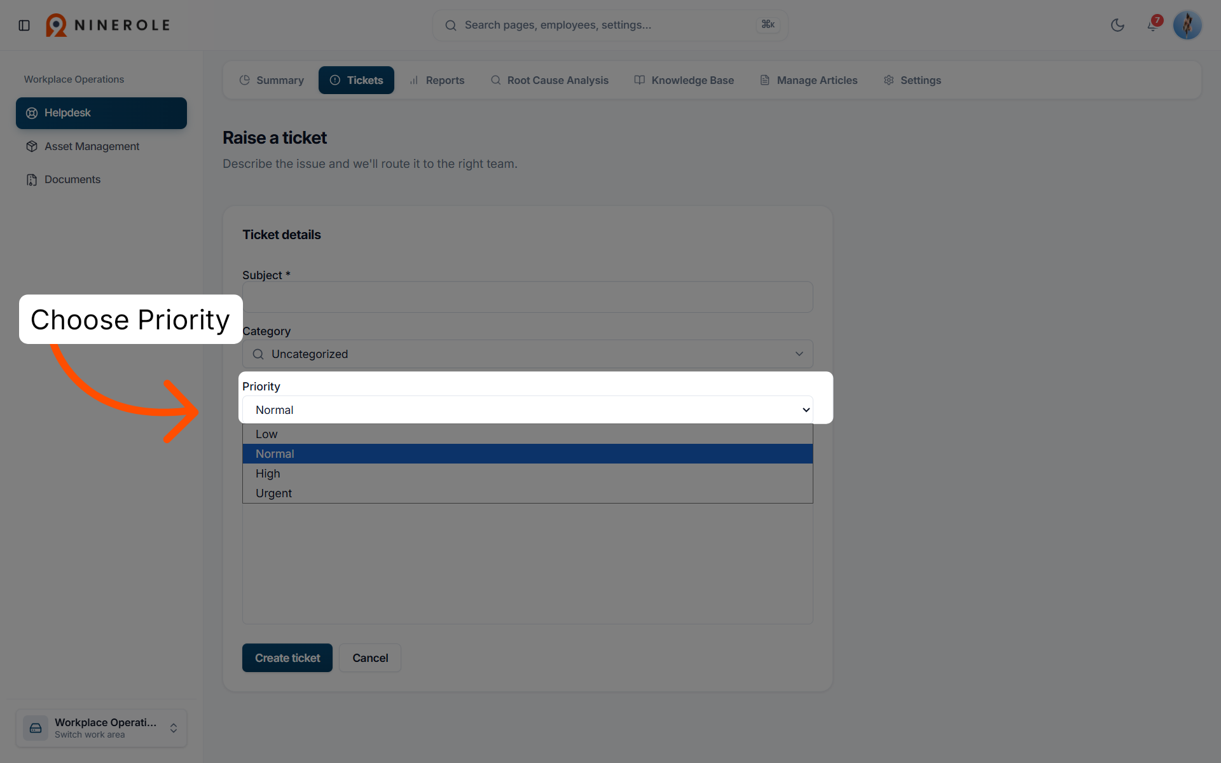Click the Category dropdown chevron
This screenshot has width=1221, height=763.
pyautogui.click(x=799, y=354)
